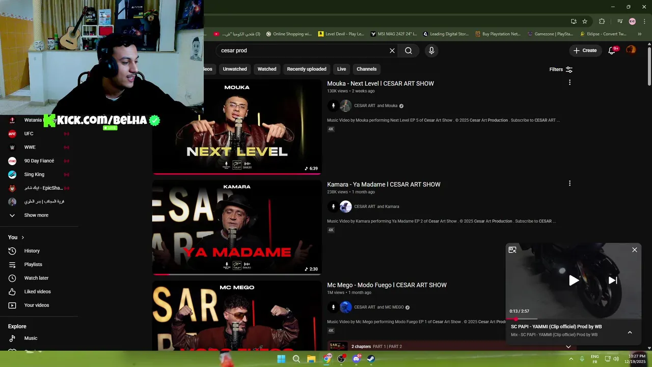The width and height of the screenshot is (652, 367).
Task: Open WWE subscription channel
Action: (x=30, y=147)
